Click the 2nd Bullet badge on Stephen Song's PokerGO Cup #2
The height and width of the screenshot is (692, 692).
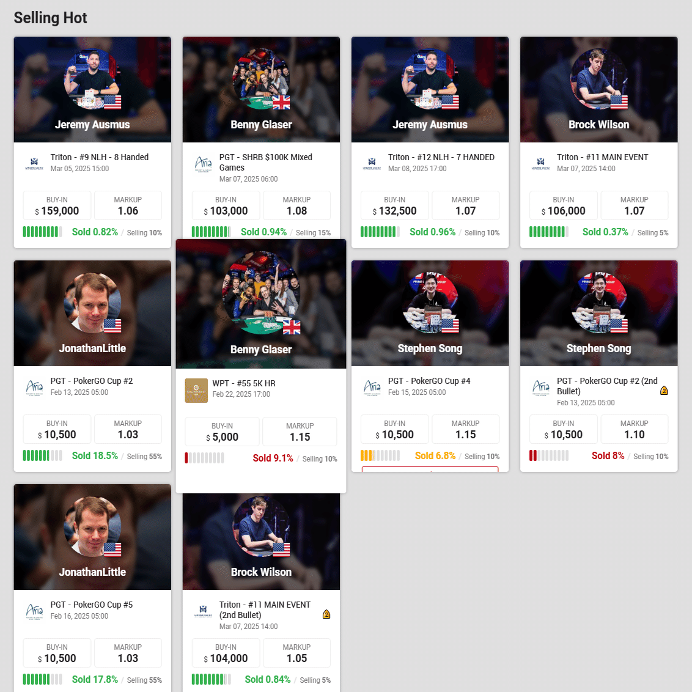(x=664, y=391)
